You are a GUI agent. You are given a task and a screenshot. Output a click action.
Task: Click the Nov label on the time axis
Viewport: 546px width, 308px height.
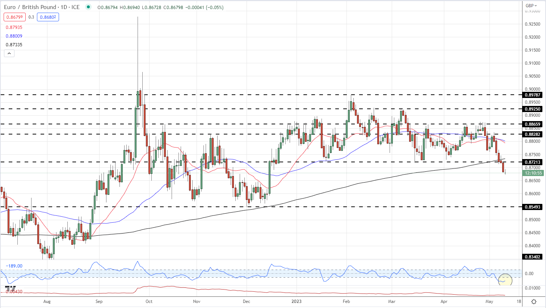tap(197, 301)
